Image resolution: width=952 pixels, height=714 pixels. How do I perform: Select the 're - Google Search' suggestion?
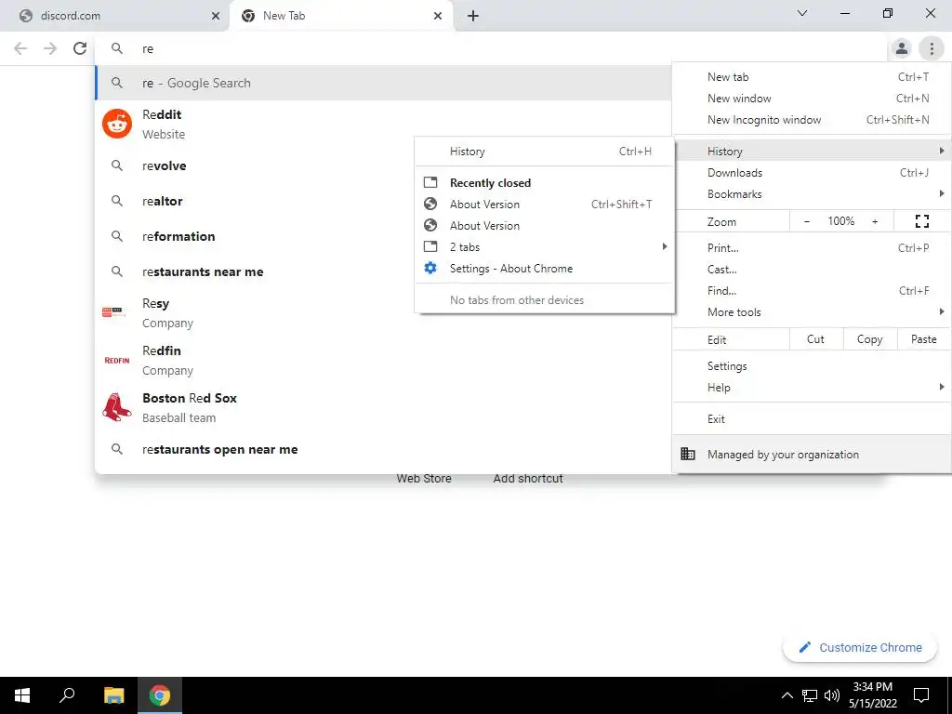pyautogui.click(x=384, y=83)
